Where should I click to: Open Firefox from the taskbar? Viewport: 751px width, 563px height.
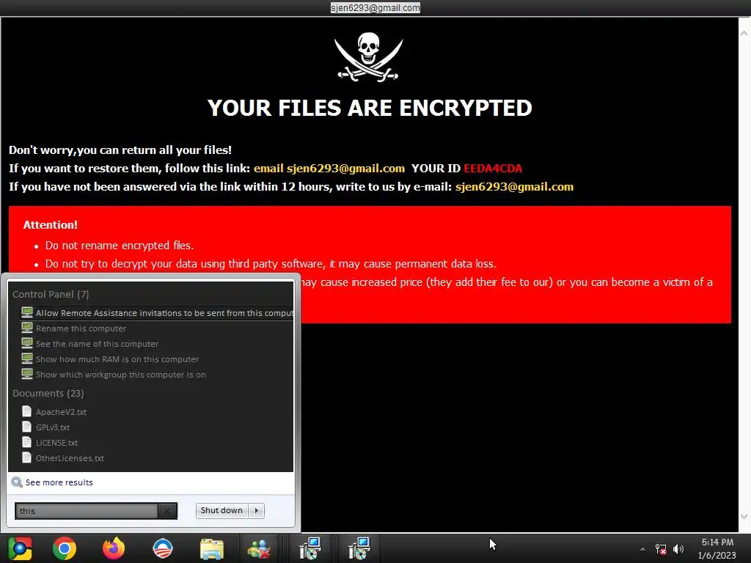(x=114, y=548)
